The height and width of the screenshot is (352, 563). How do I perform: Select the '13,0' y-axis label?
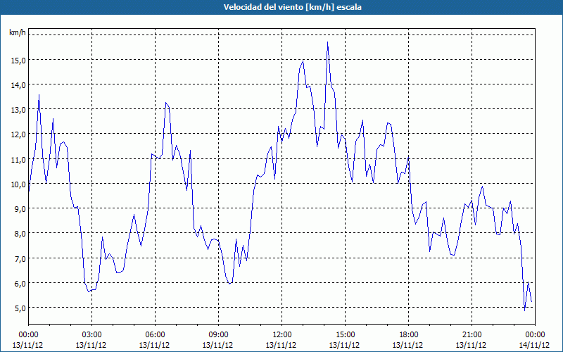tap(18, 110)
